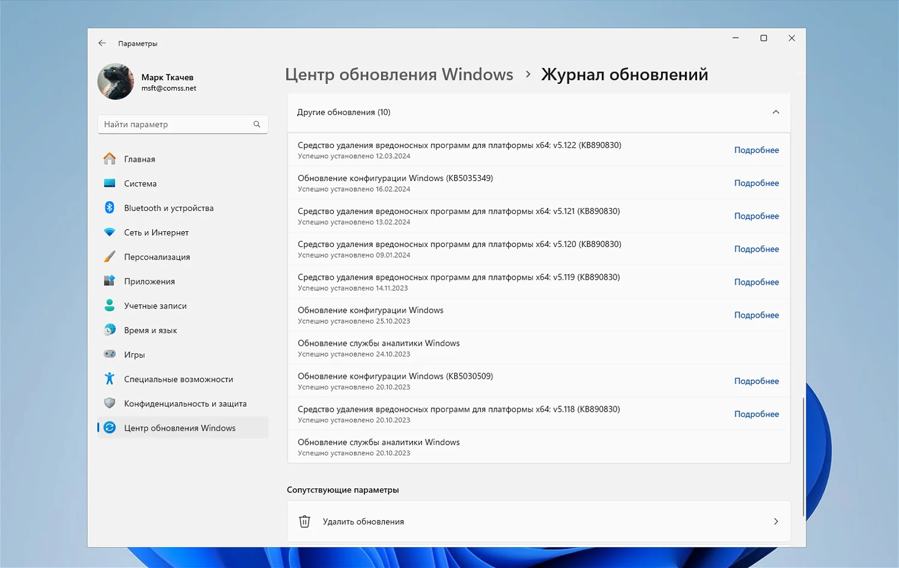Open Bluetooth и устройства section
899x568 pixels.
tap(183, 208)
